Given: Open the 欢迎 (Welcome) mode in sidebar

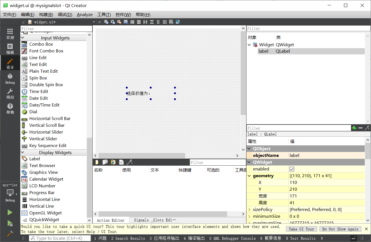Looking at the screenshot, I should (x=10, y=34).
